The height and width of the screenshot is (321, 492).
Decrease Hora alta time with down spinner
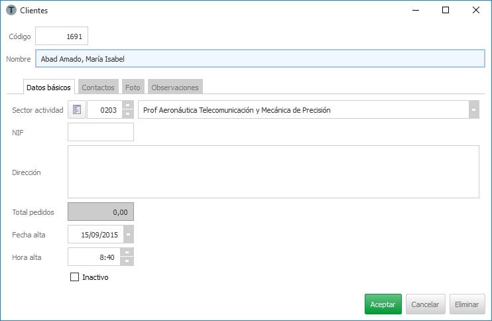(x=128, y=261)
